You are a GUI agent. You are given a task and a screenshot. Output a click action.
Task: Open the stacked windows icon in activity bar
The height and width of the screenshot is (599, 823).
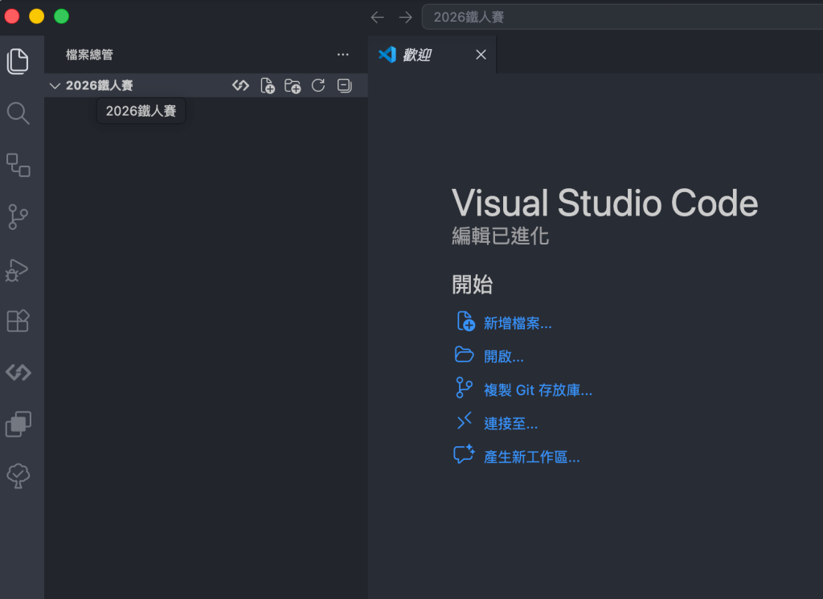[18, 424]
